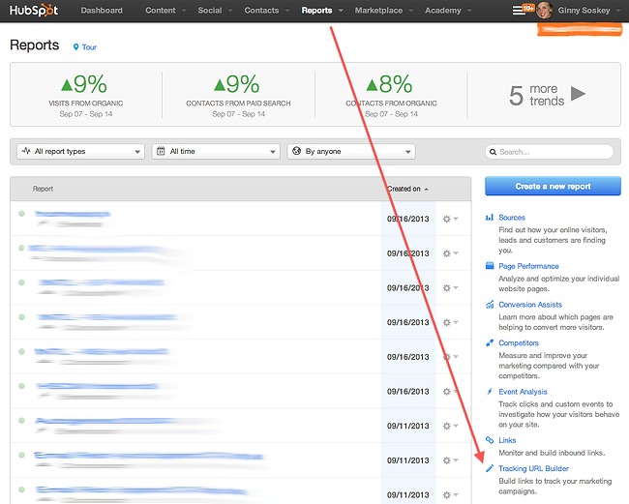Click the HubSpot logo
This screenshot has width=629, height=504.
(x=36, y=11)
